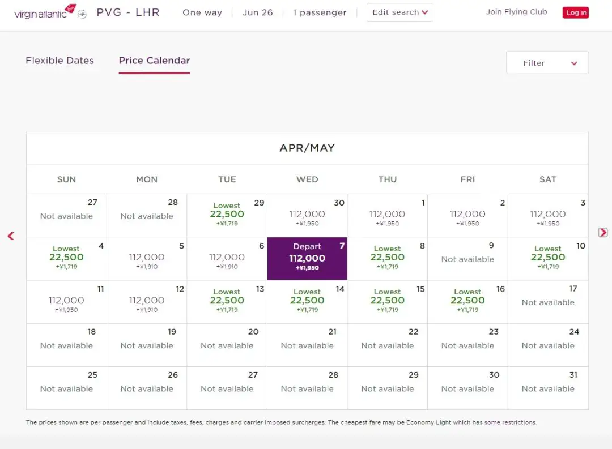Choose May 3 fare of 112,000
The width and height of the screenshot is (612, 449).
pos(547,215)
